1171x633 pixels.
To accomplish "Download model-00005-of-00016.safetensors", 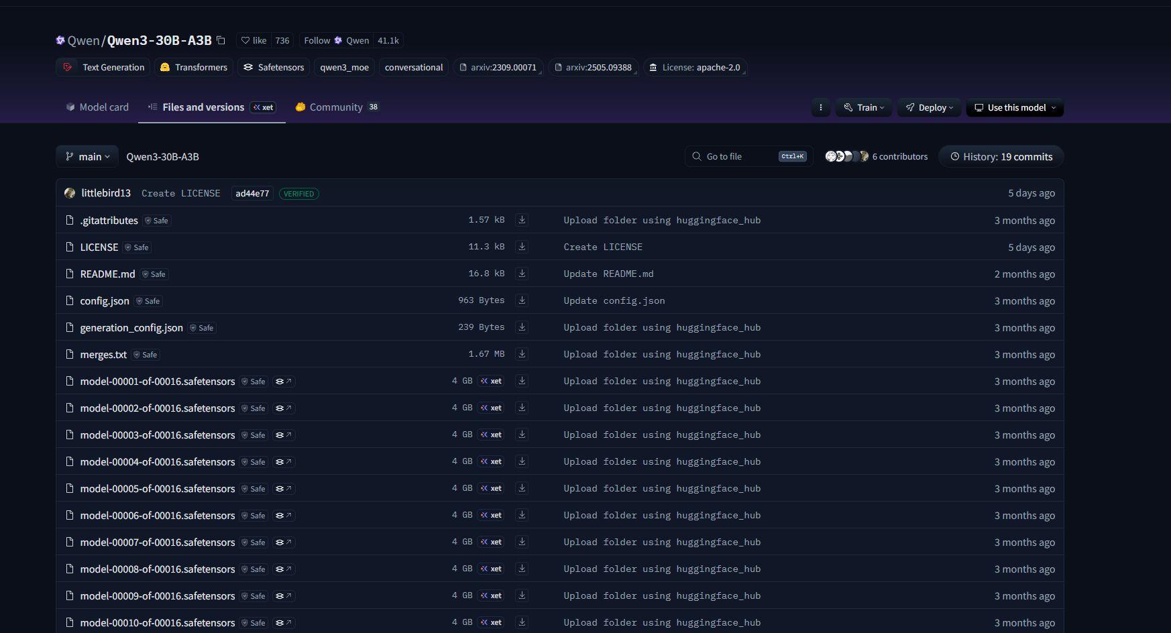I will point(522,488).
